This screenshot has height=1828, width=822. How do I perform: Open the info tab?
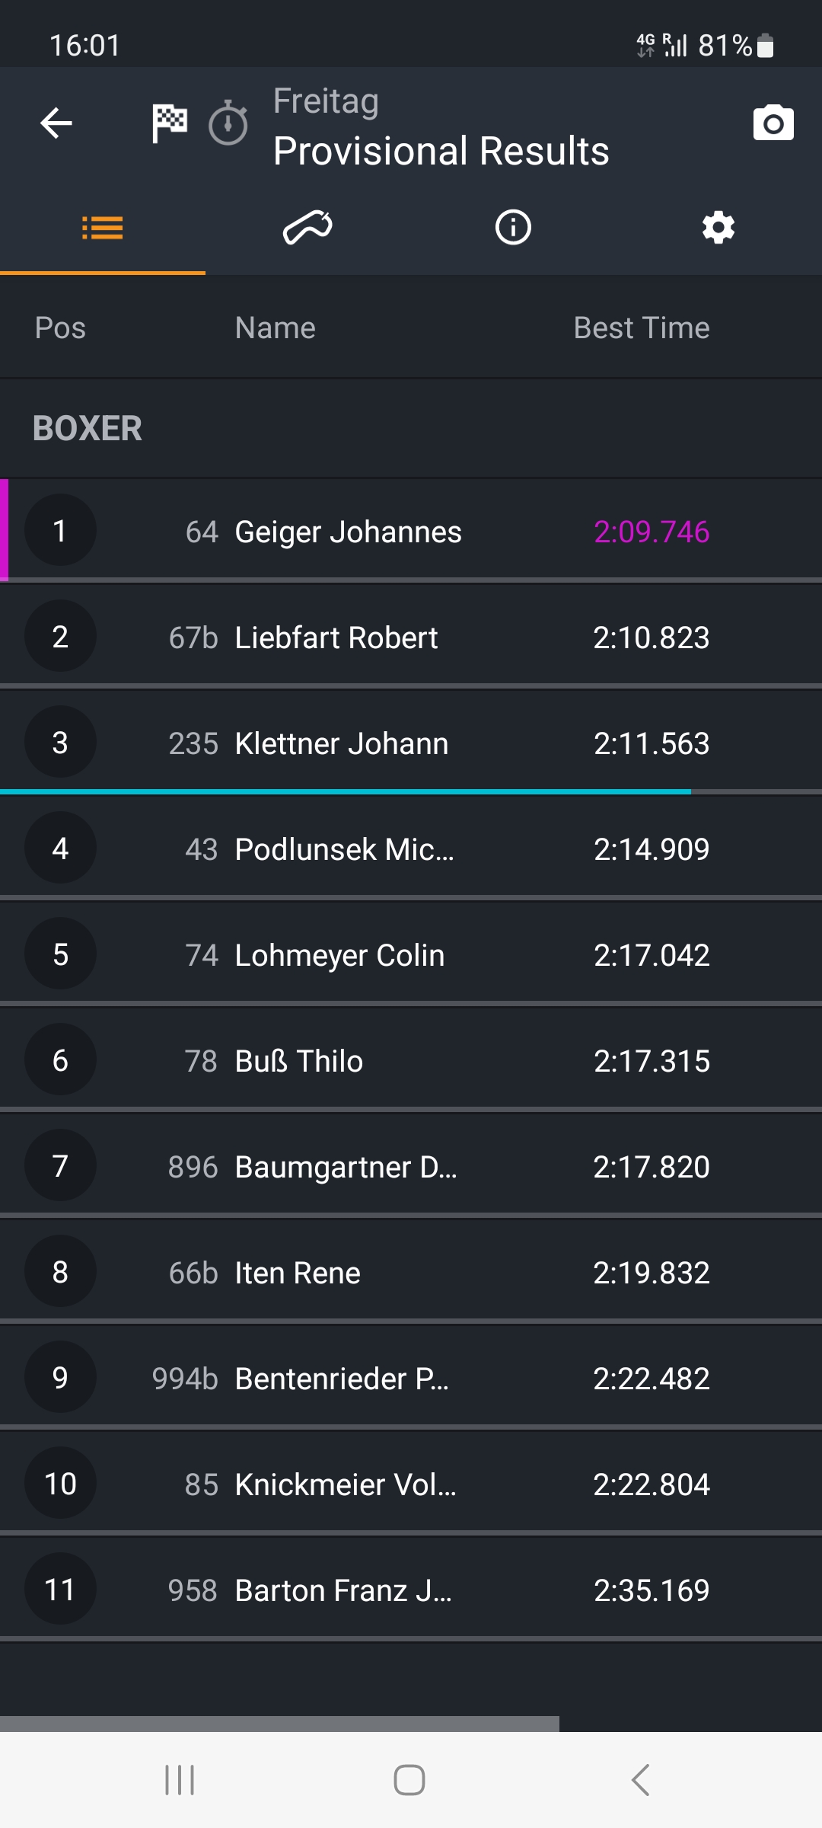[513, 228]
